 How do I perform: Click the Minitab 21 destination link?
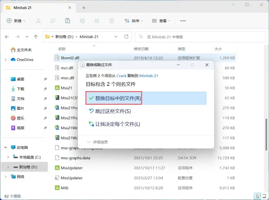click(x=149, y=76)
